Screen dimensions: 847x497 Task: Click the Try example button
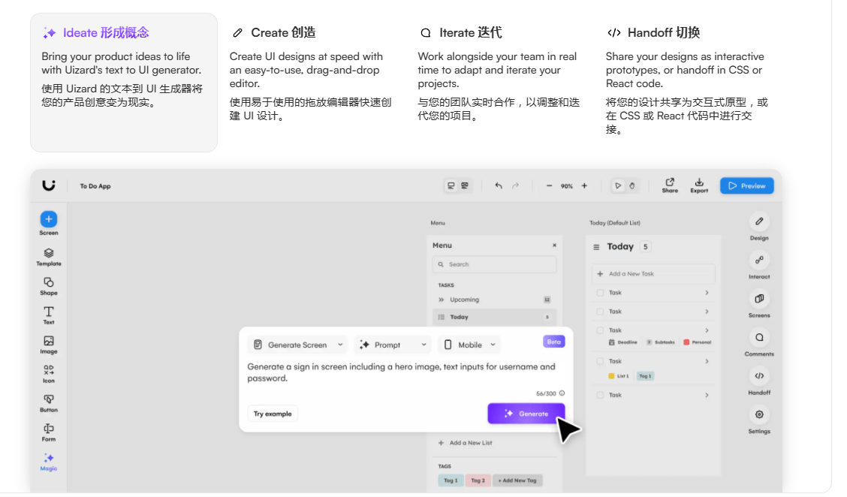coord(273,414)
